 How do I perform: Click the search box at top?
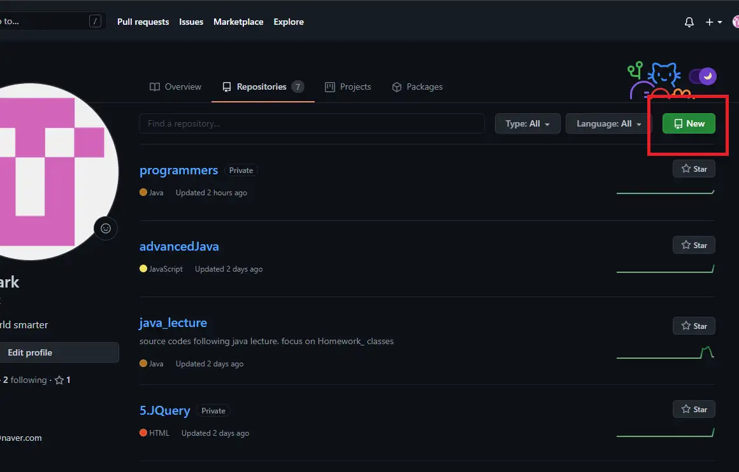click(x=52, y=21)
